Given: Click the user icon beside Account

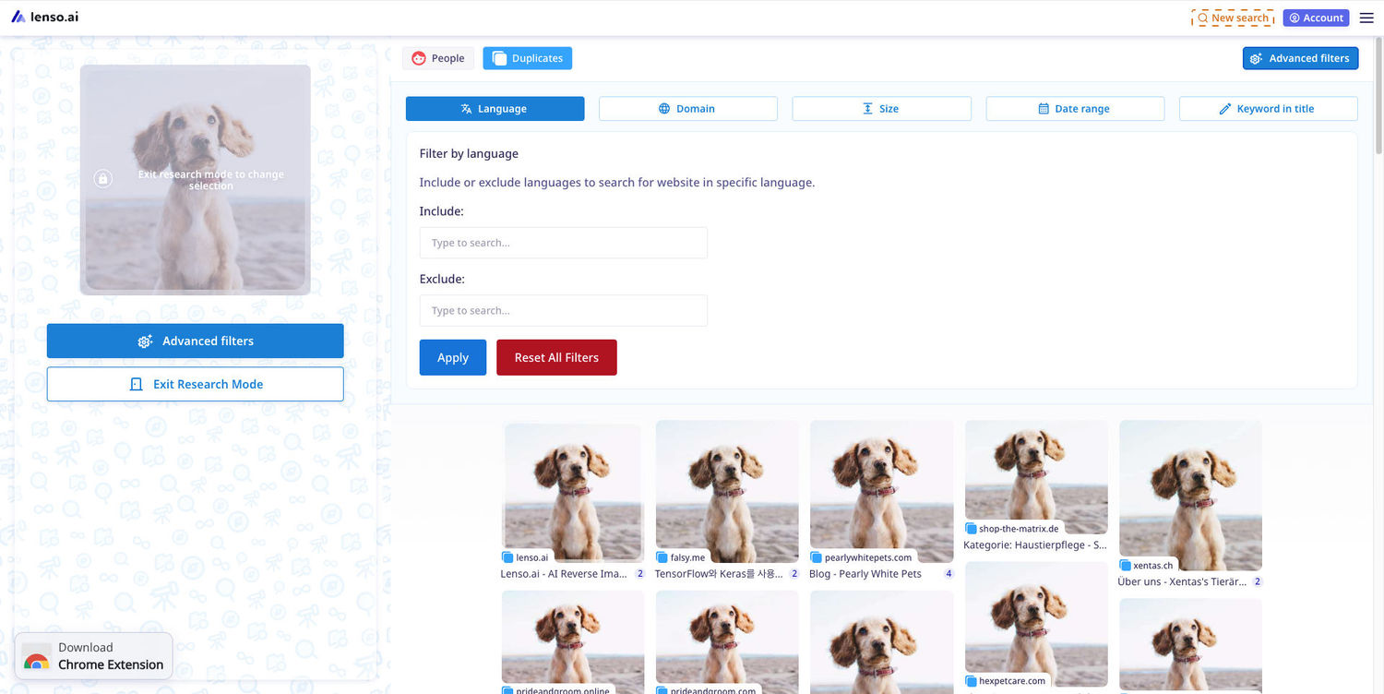Looking at the screenshot, I should [1295, 18].
